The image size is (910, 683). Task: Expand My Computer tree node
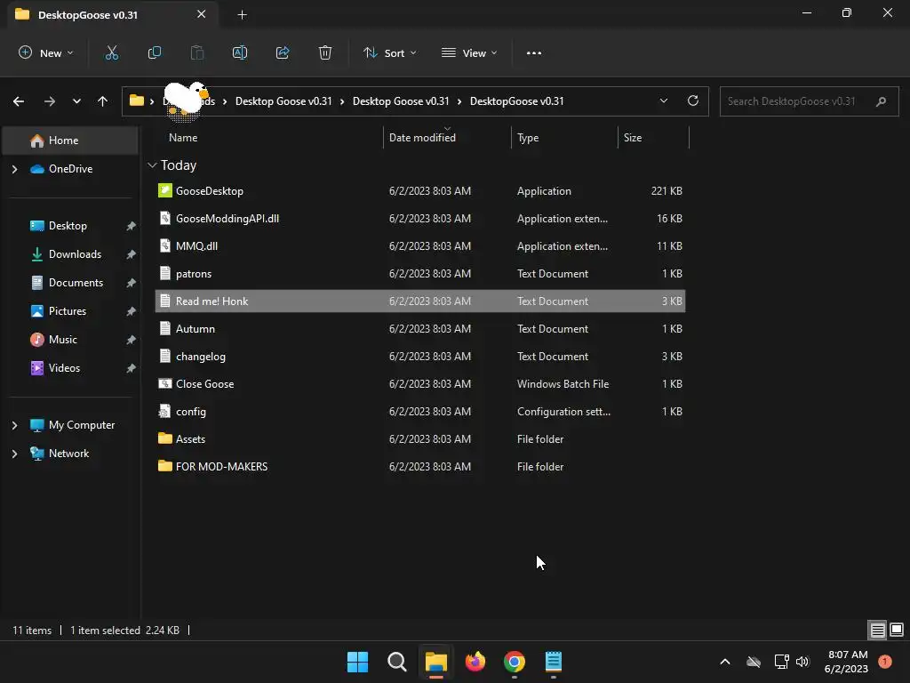(x=14, y=425)
